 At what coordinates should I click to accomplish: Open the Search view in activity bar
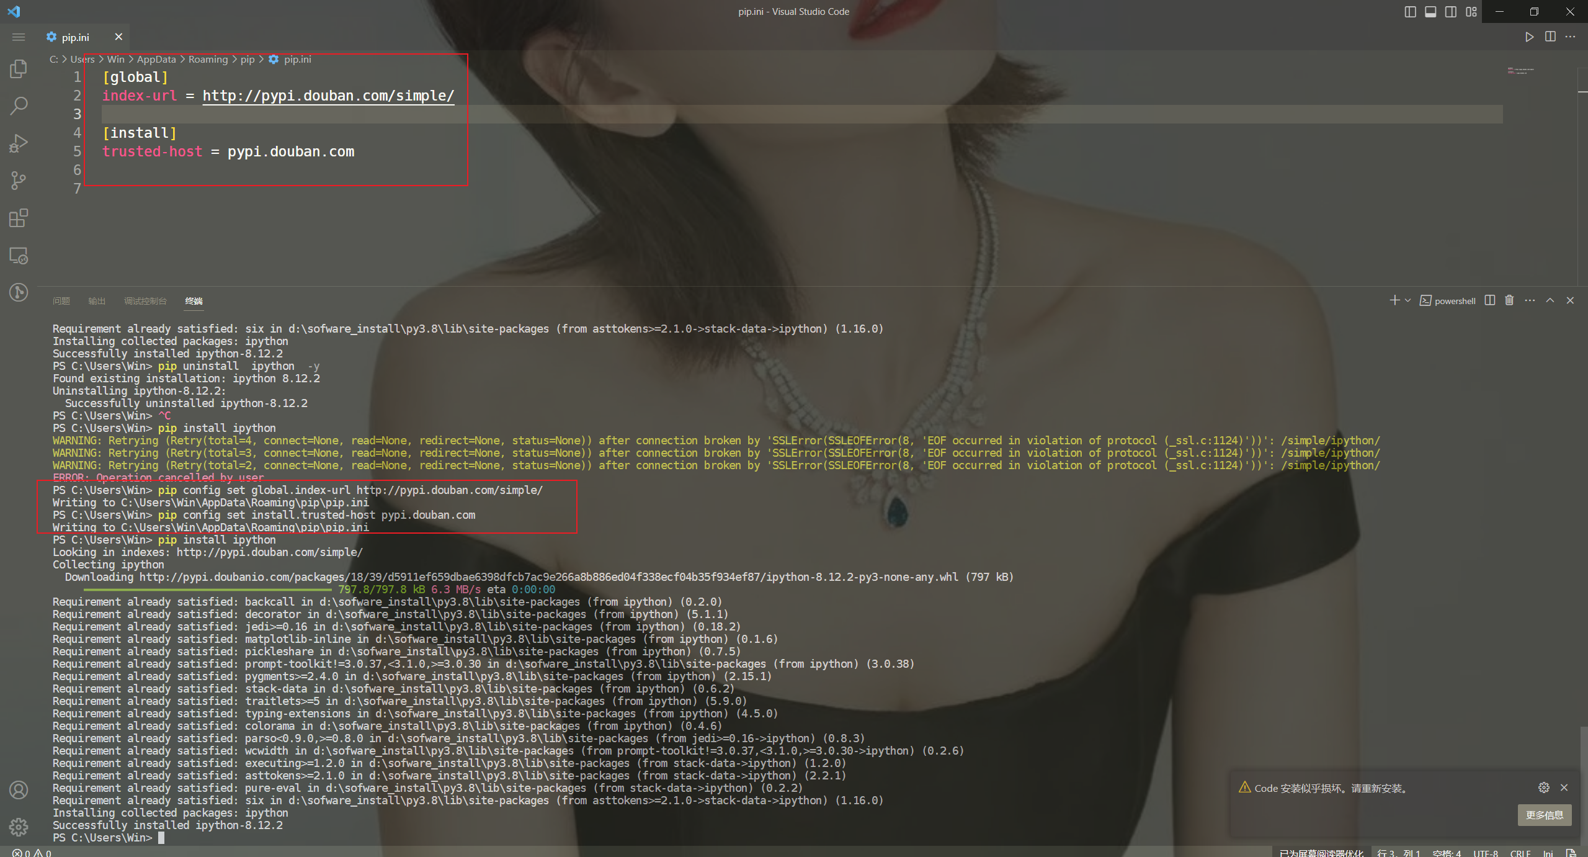click(19, 105)
